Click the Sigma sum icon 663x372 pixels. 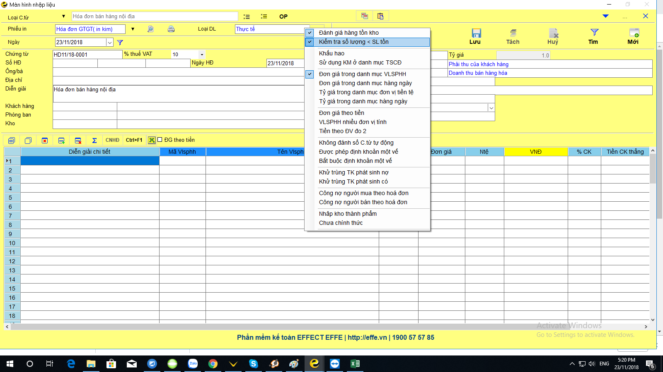point(94,140)
